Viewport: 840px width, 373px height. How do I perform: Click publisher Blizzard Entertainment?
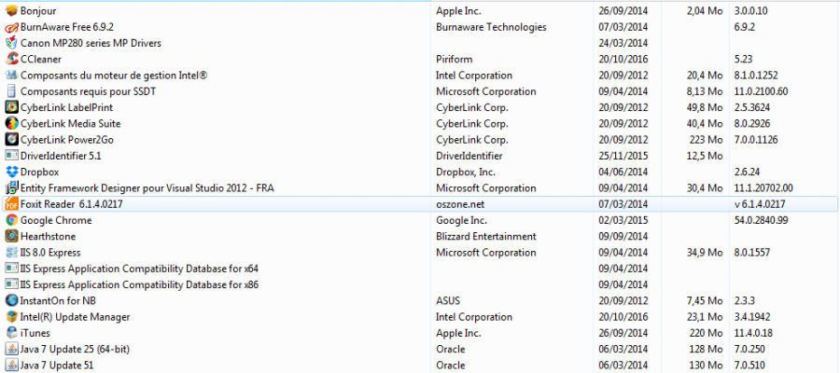(486, 236)
